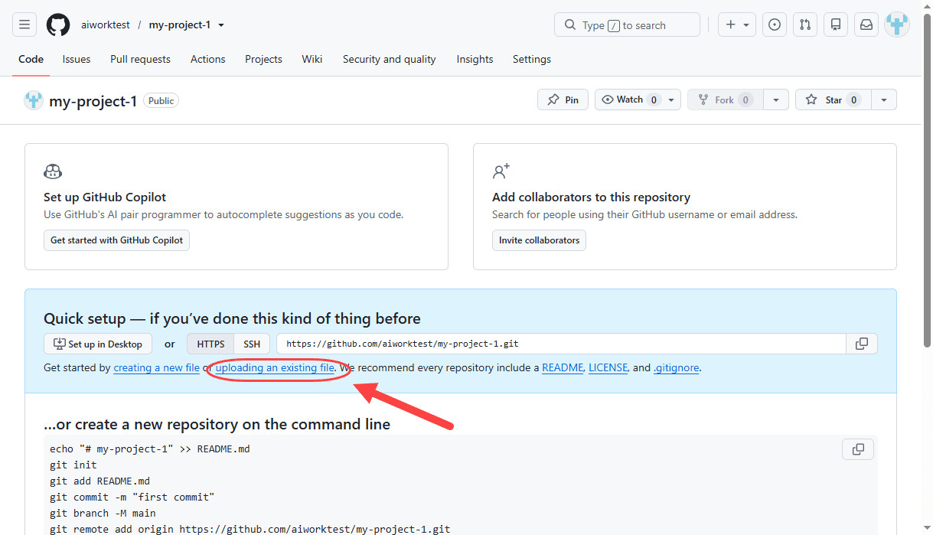Open the Wiki tab

[312, 59]
